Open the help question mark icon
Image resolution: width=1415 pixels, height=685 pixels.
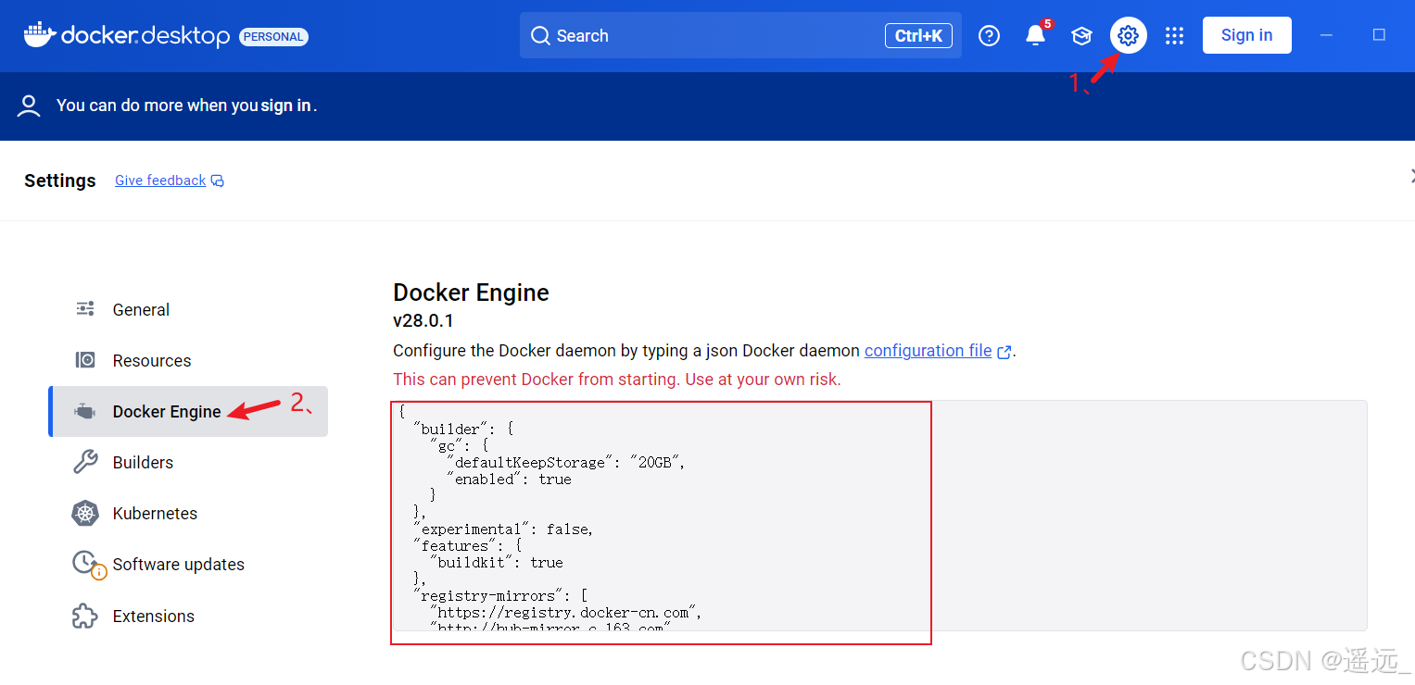point(990,36)
